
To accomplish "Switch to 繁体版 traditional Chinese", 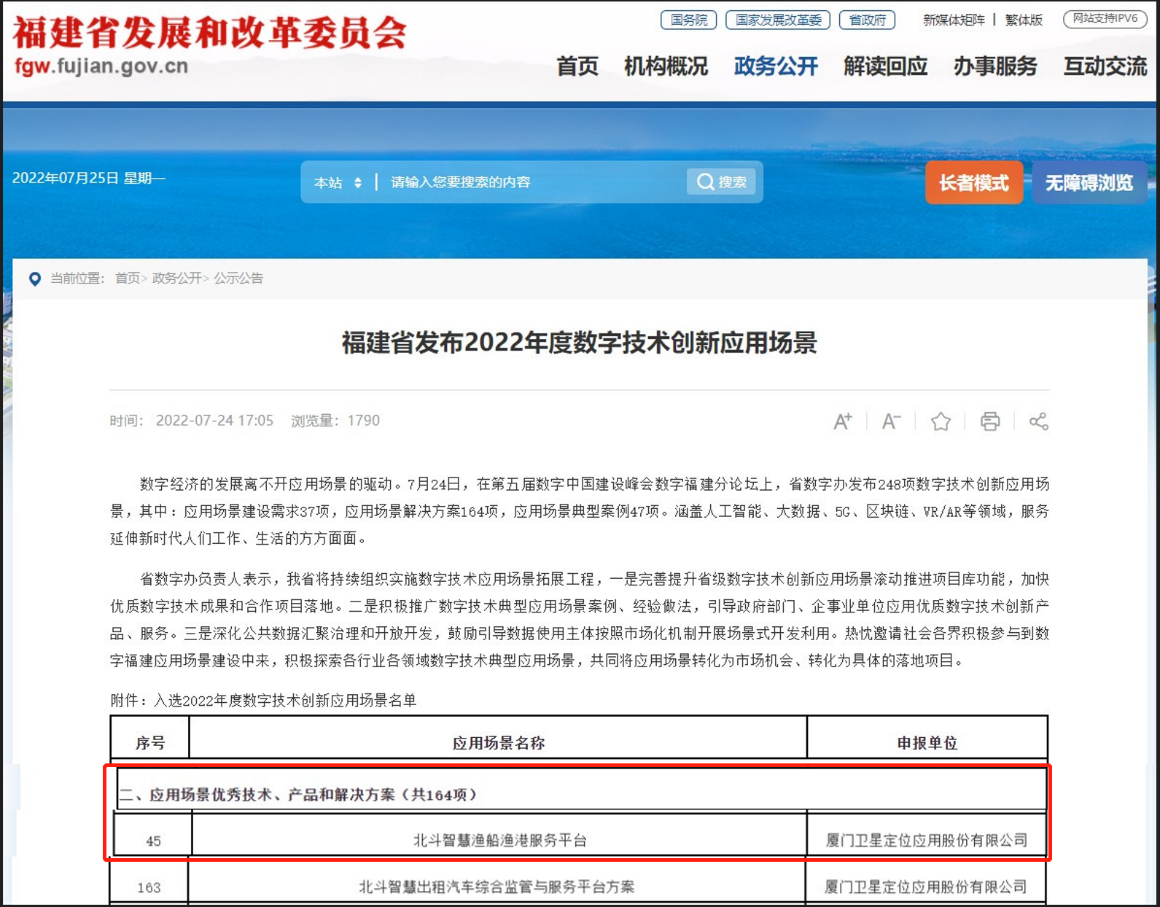I will tap(1023, 20).
